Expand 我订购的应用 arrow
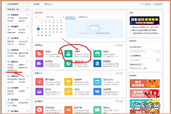Viewport: 171px width, 114px height. 27,4
